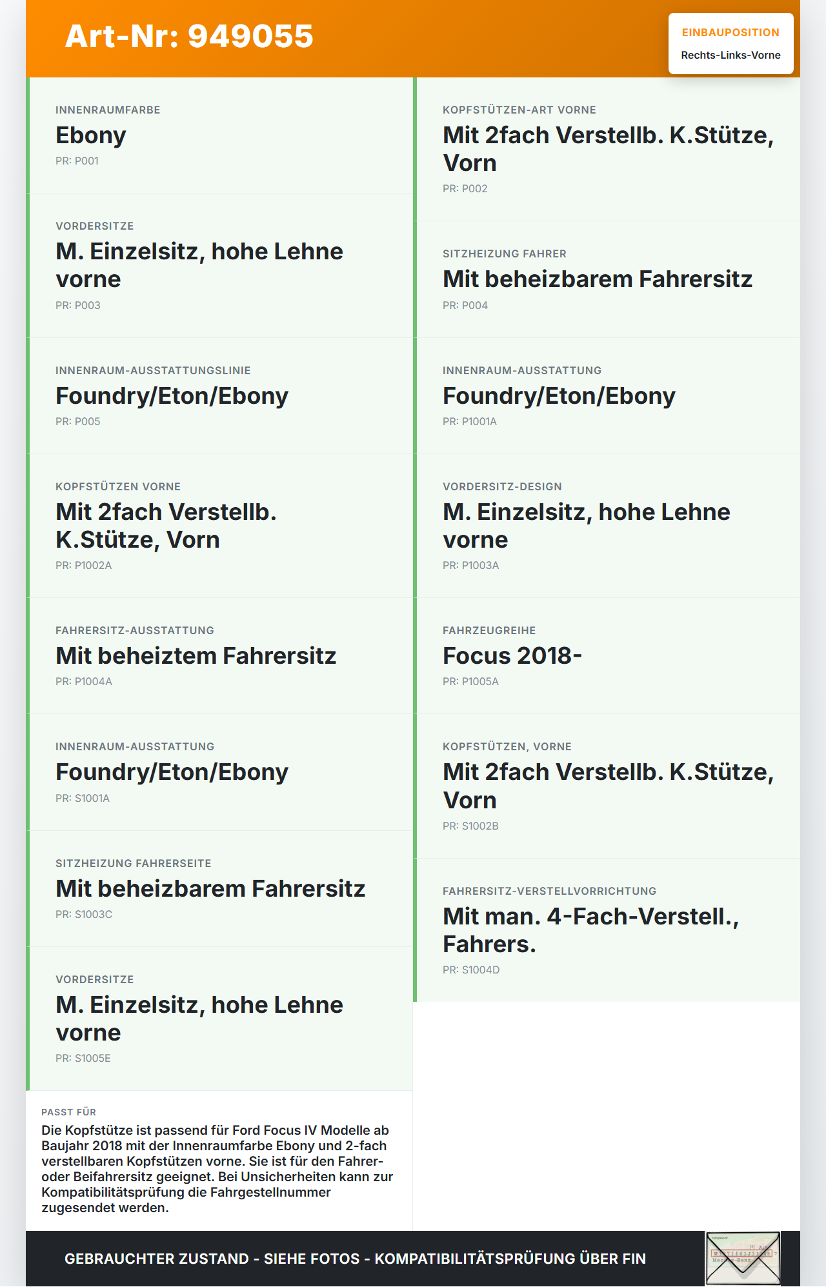Click the Kopfstützen Vorne card P1002A

pyautogui.click(x=219, y=526)
